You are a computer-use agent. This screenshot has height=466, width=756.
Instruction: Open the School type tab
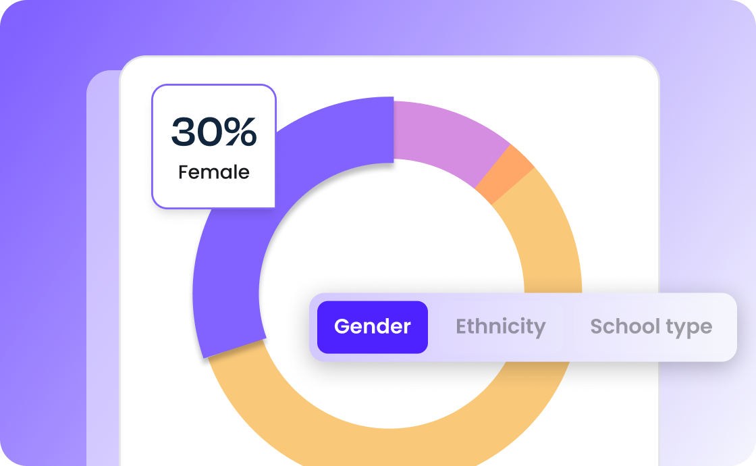coord(651,327)
